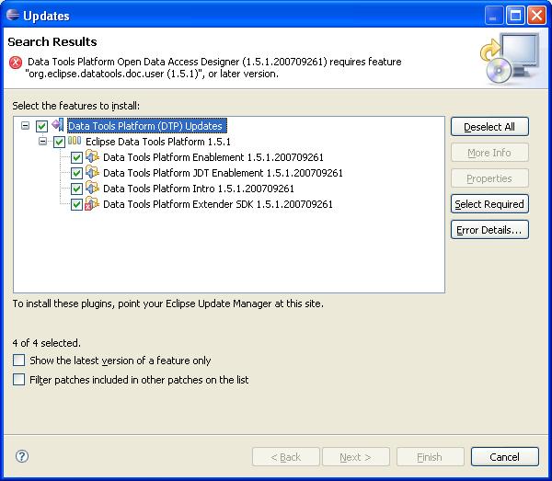
Task: Click the Eclipse logo in the title bar
Action: point(13,15)
